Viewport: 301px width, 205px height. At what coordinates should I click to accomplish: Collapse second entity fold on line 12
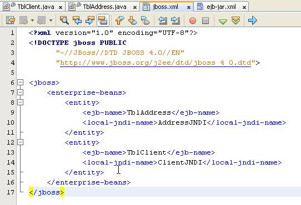[x=20, y=142]
